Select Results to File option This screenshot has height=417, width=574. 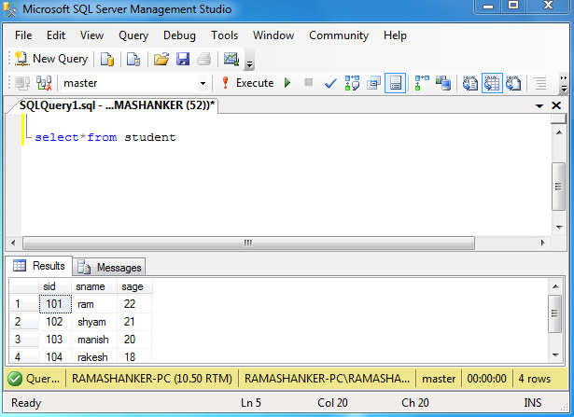513,83
